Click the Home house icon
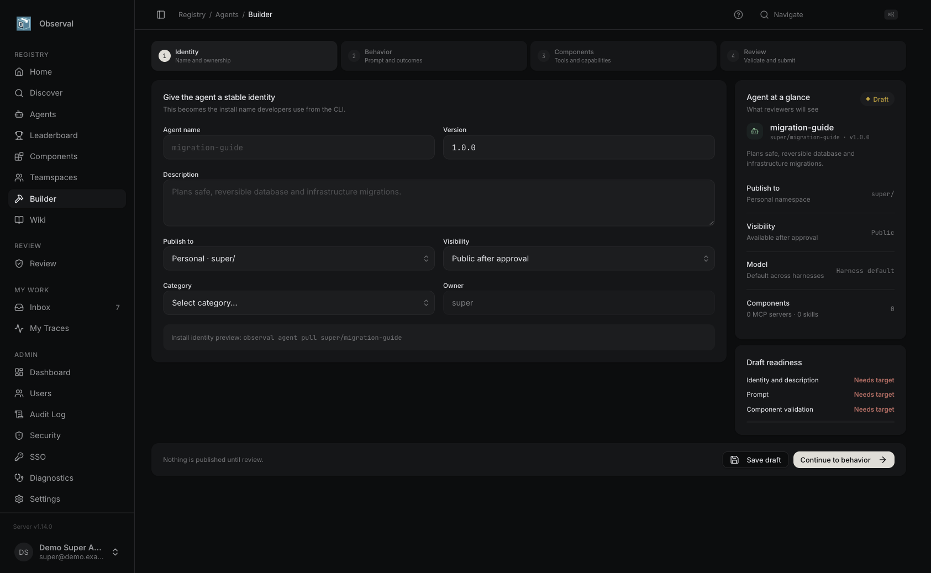Screen dimensions: 931x573 [19, 72]
